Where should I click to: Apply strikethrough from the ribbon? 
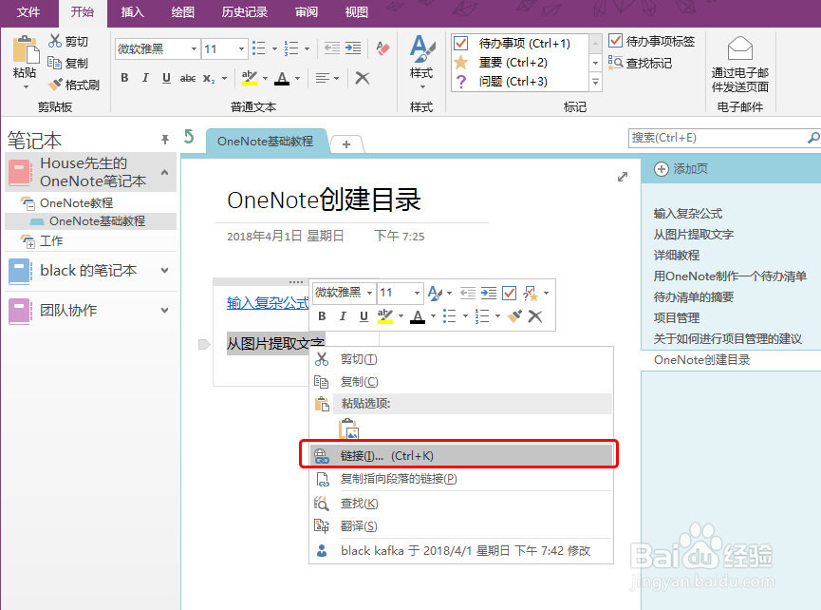187,78
